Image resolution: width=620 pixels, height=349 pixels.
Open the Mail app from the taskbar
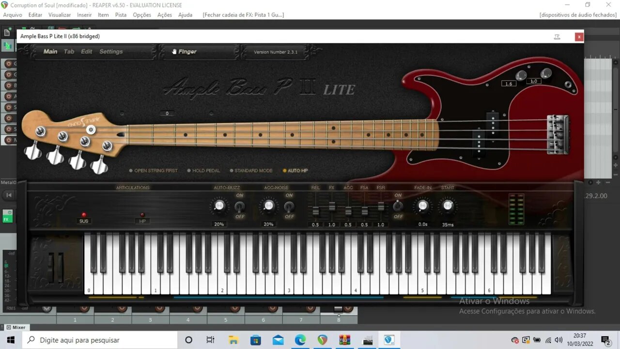278,340
